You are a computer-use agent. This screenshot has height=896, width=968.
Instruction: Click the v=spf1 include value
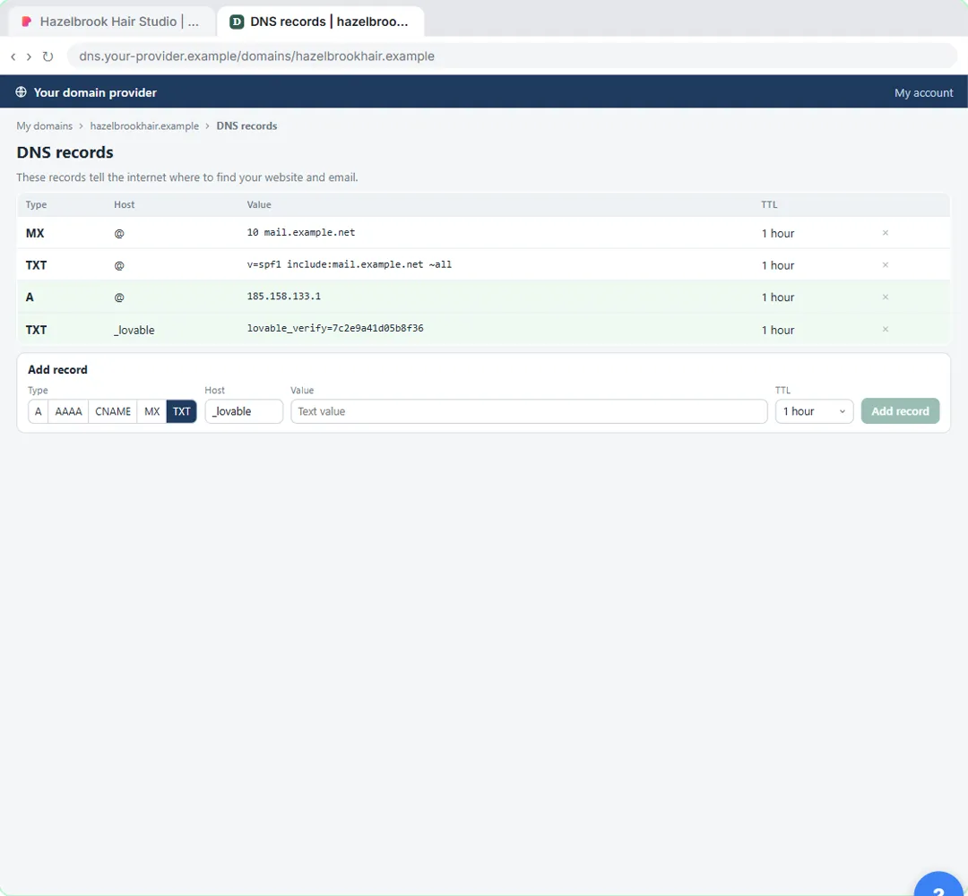click(350, 264)
